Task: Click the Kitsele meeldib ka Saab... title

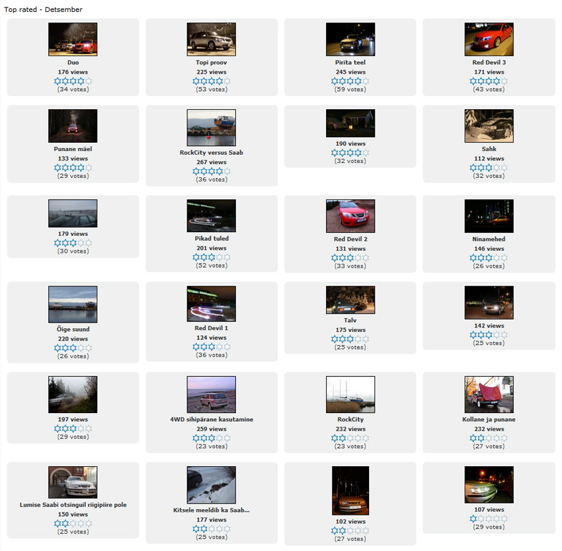Action: point(212,510)
